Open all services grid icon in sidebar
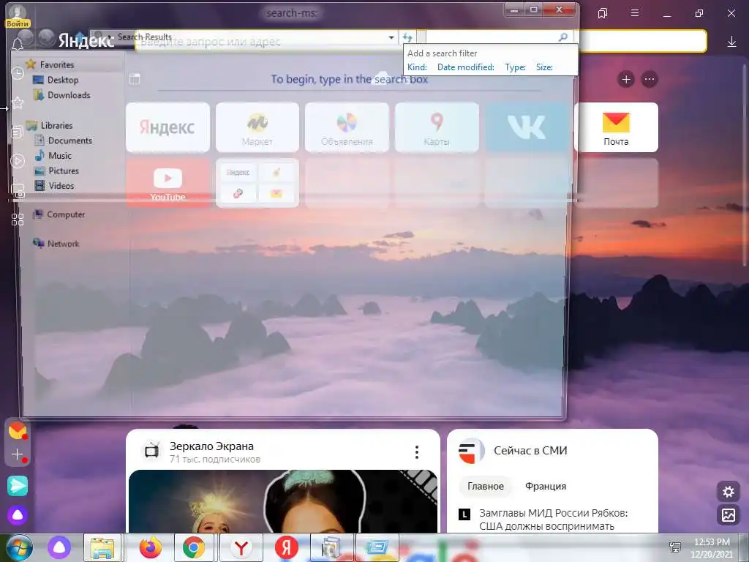This screenshot has width=749, height=562. [x=18, y=220]
